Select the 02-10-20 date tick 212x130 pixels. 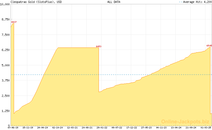58,128
